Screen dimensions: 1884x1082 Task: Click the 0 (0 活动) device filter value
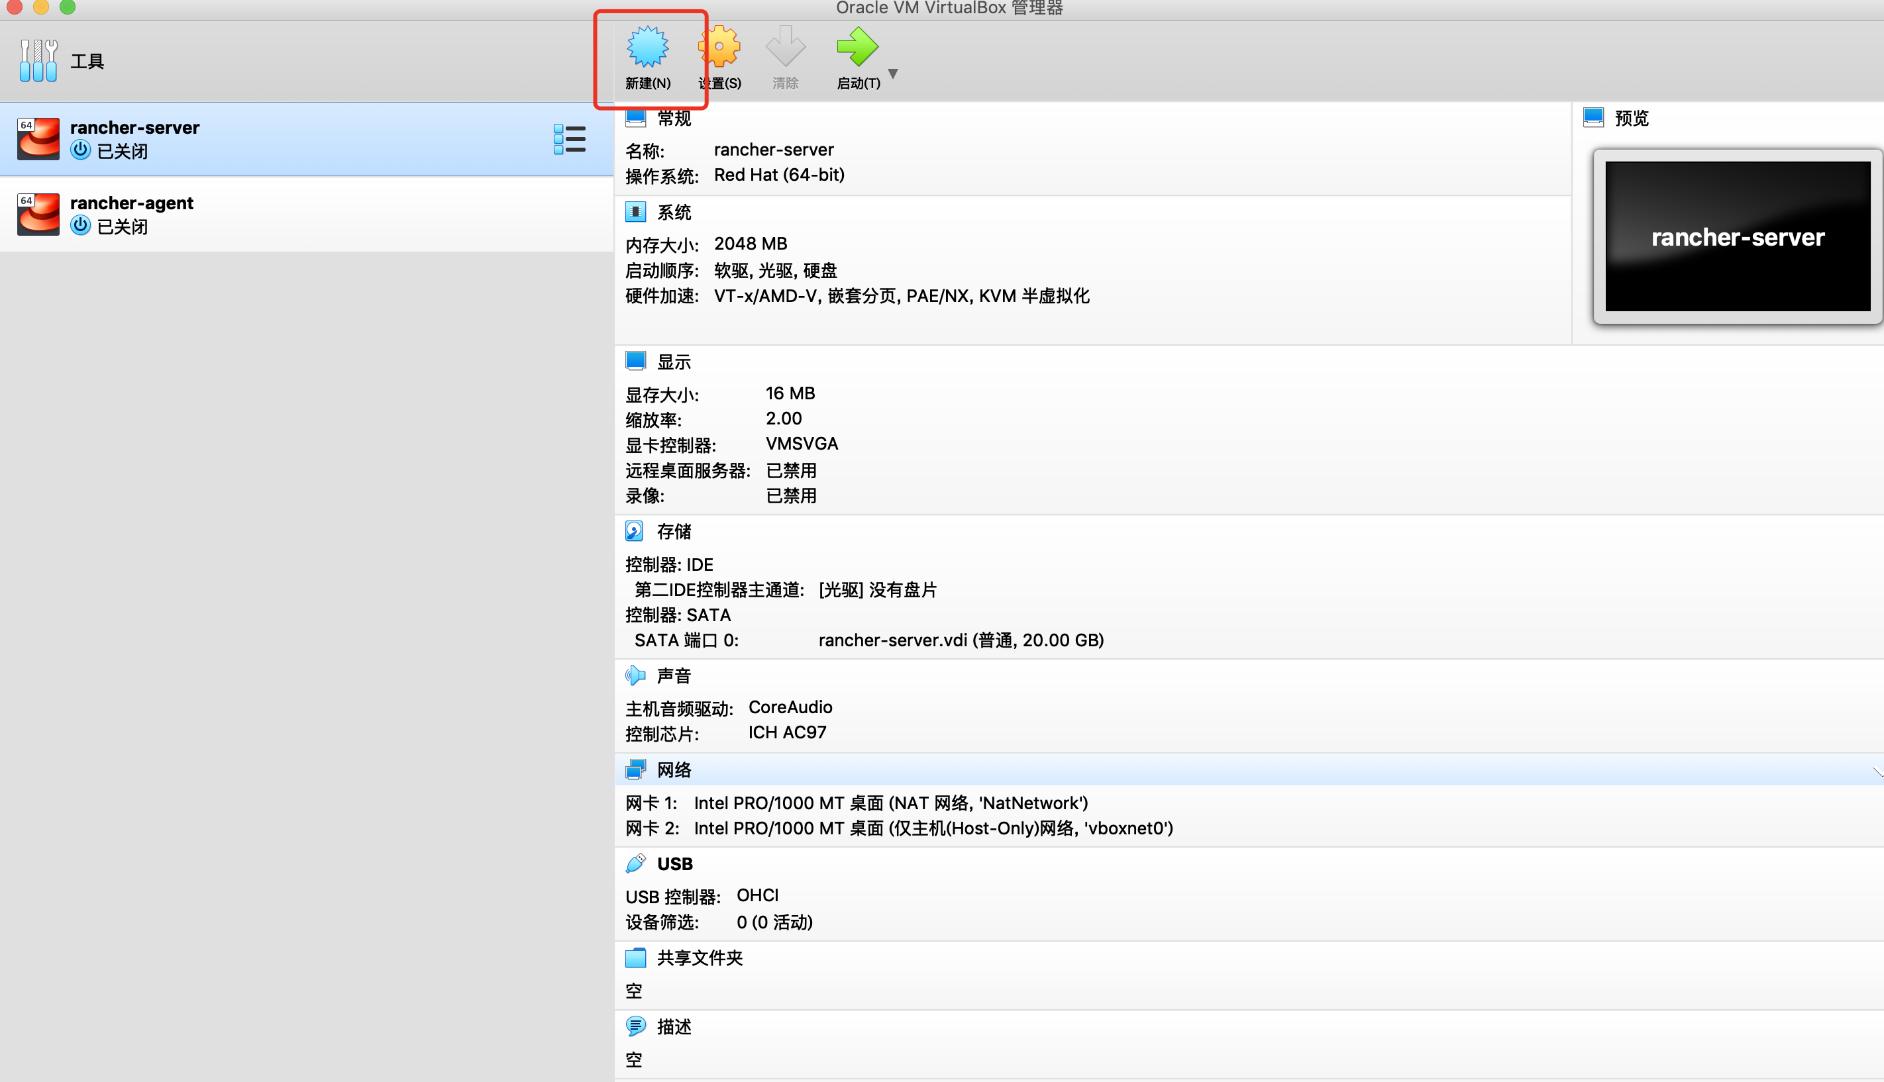point(774,922)
